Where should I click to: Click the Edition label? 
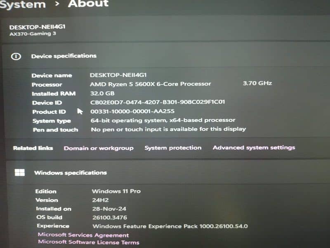(x=46, y=191)
